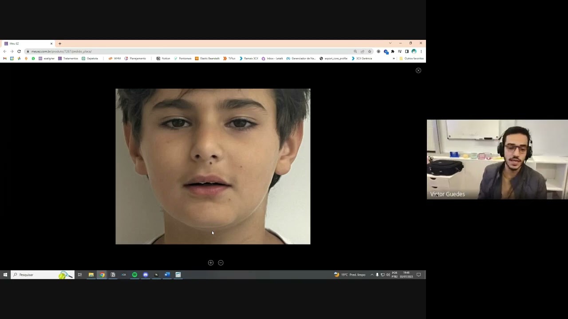Zoom in on the photo with the plus icon
The width and height of the screenshot is (568, 319).
pyautogui.click(x=211, y=263)
